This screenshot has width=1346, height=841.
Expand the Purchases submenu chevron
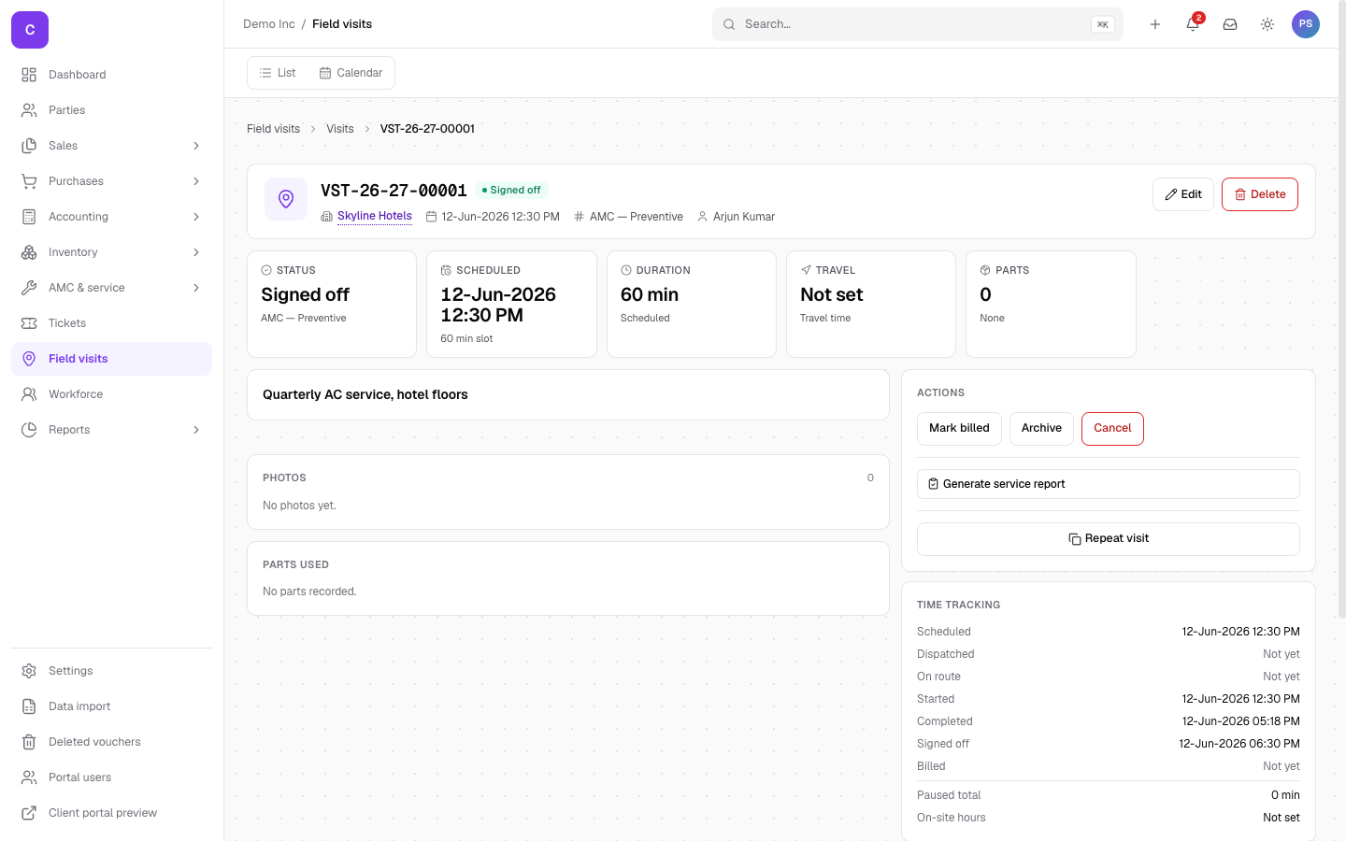click(196, 181)
